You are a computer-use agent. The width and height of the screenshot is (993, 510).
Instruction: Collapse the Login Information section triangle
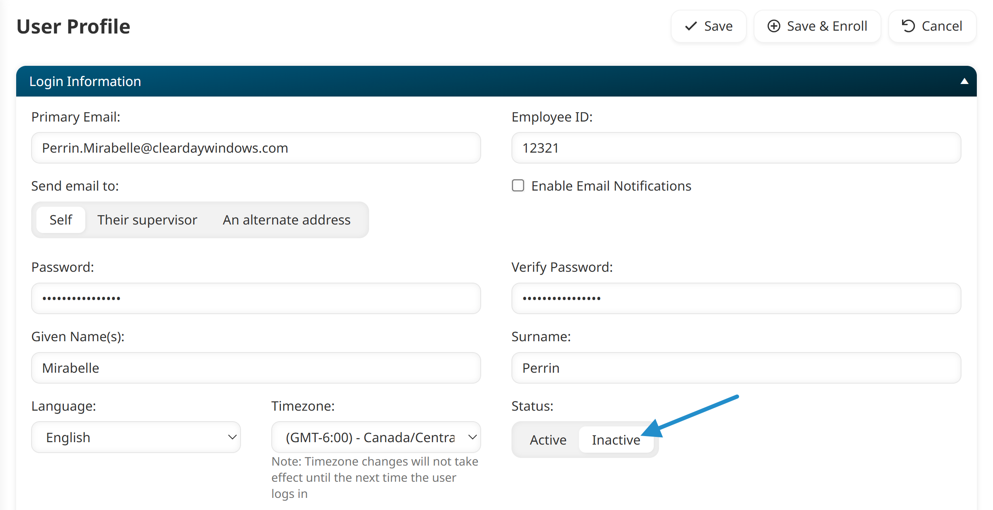coord(964,81)
